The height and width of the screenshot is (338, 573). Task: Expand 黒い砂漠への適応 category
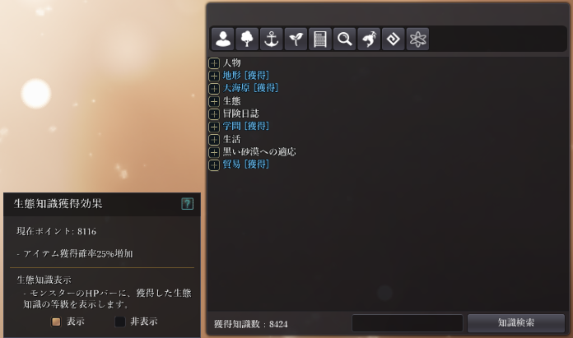pos(214,152)
